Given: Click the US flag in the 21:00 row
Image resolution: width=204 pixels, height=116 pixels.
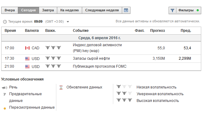Looking at the screenshot, I should tap(27, 66).
